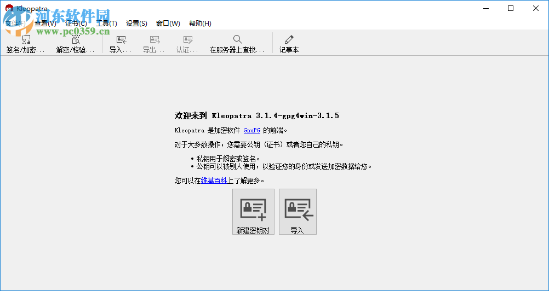Click the large Import (导入) welcome button

click(x=298, y=212)
